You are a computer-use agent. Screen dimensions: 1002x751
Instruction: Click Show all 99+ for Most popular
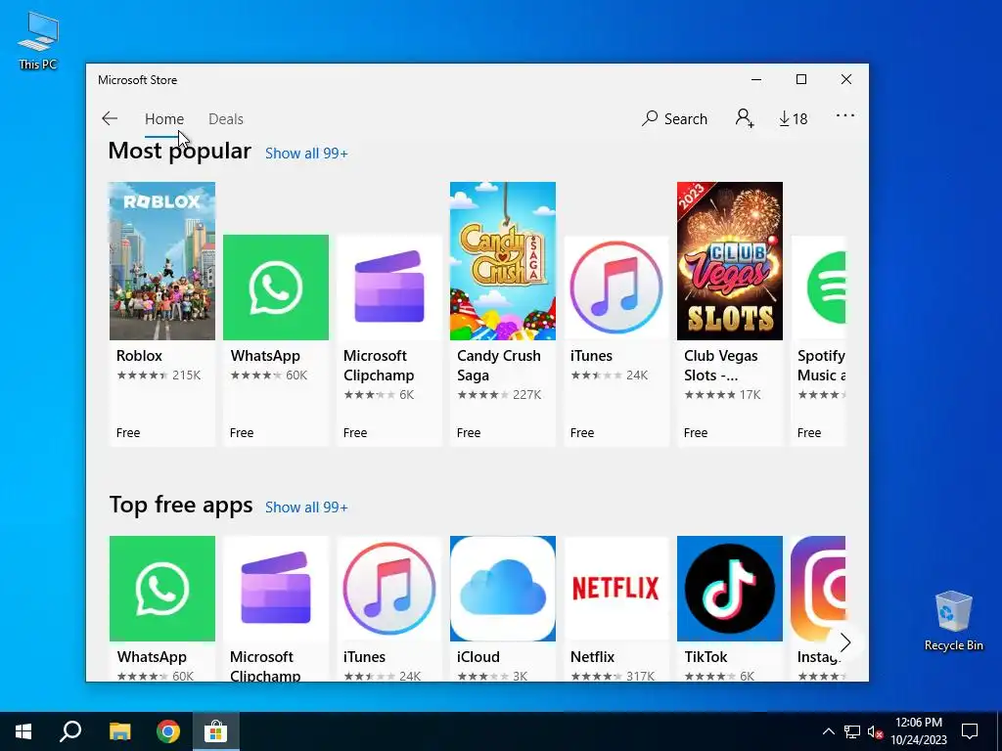(306, 154)
